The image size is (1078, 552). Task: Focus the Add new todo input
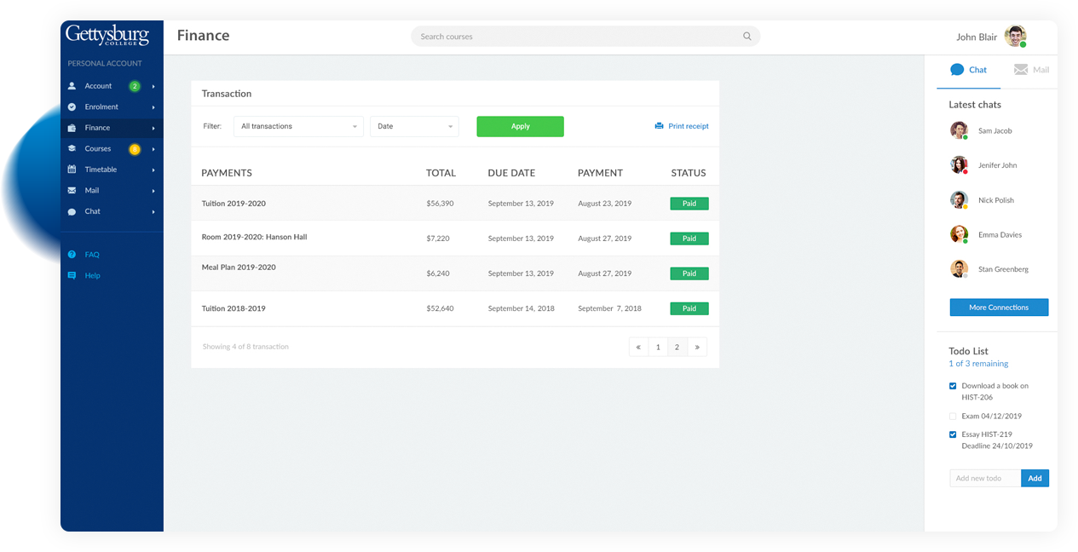click(985, 478)
